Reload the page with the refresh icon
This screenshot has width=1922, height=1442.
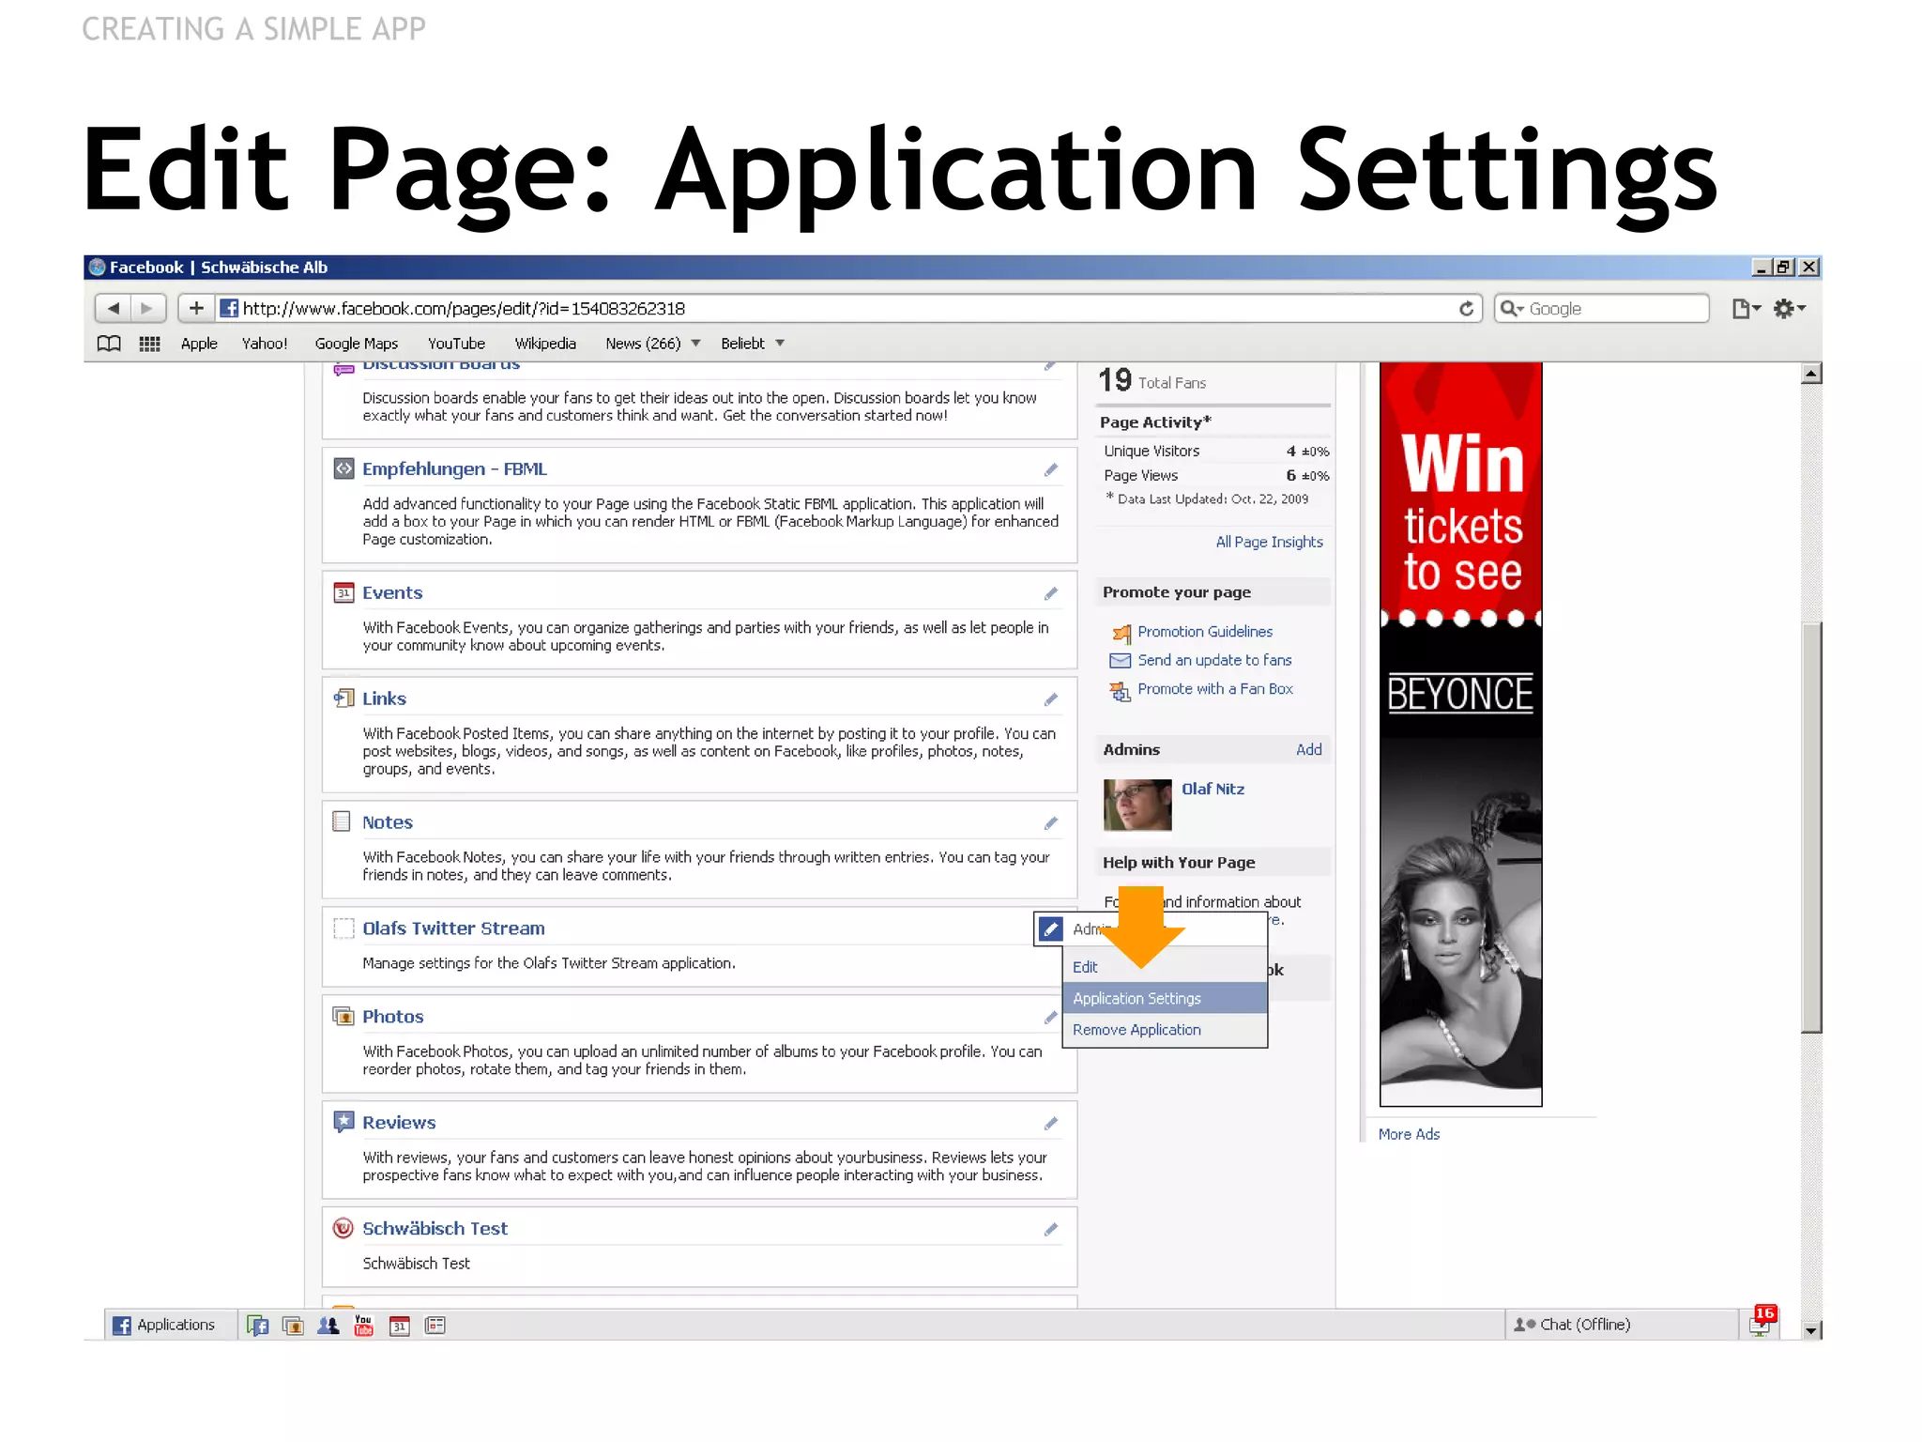tap(1466, 308)
